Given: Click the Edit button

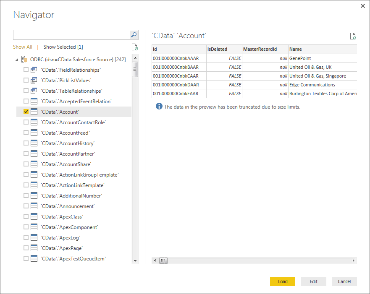Looking at the screenshot, I should point(313,281).
